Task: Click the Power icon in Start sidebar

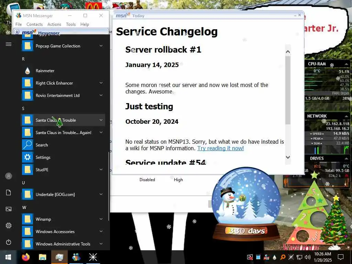Action: (9, 242)
